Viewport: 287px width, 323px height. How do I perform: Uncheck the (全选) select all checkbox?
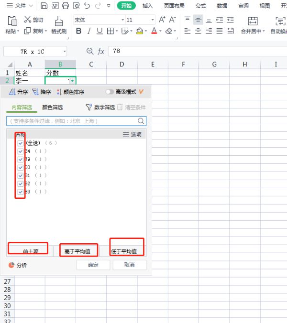[21, 143]
